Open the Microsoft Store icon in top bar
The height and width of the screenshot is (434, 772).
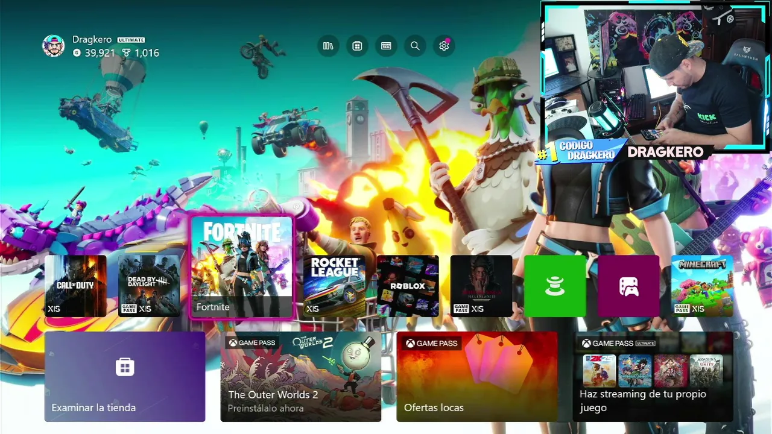point(357,46)
